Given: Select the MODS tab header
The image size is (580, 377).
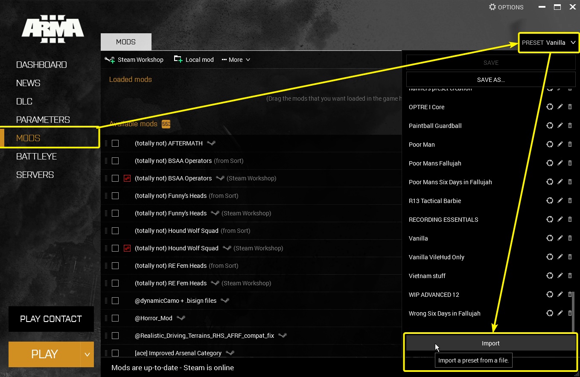Looking at the screenshot, I should click(126, 42).
